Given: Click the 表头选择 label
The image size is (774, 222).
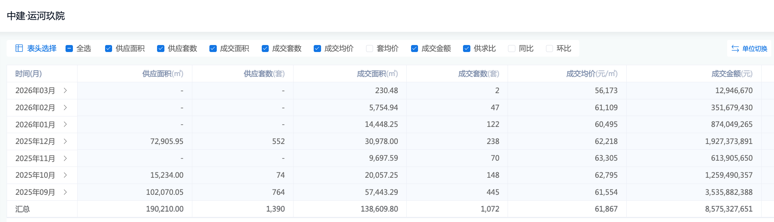Looking at the screenshot, I should (41, 49).
